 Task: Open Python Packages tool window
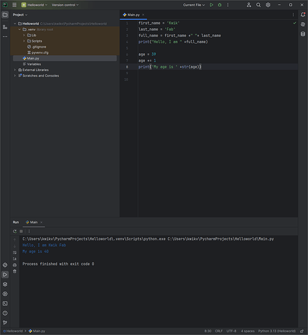click(5, 265)
